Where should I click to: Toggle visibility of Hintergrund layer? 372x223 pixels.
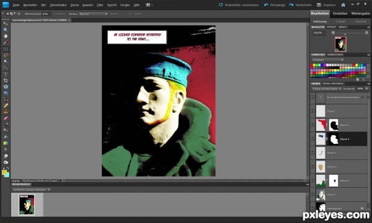pos(312,208)
